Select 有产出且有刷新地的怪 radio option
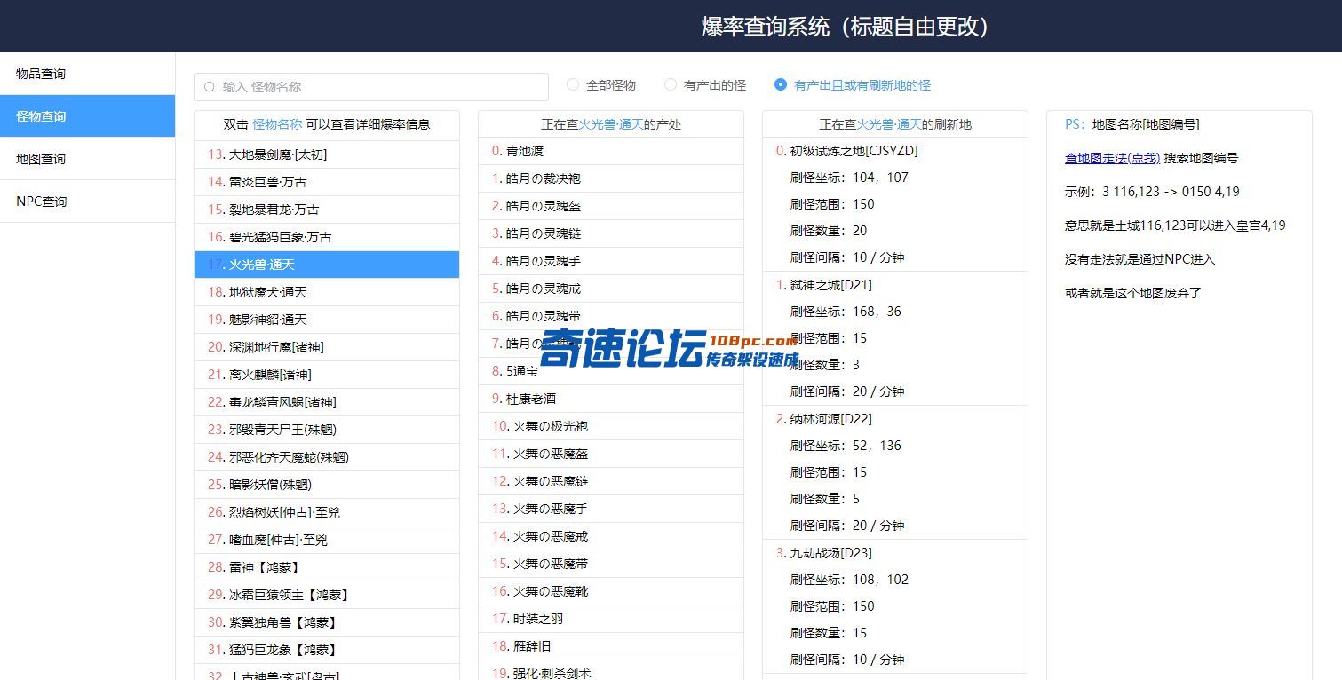Viewport: 1342px width, 680px height. point(853,85)
